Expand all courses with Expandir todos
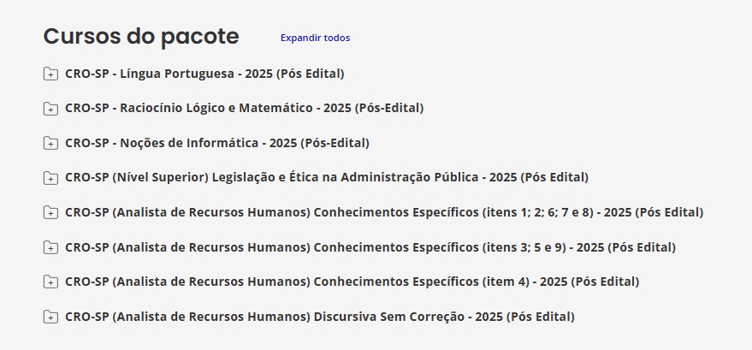The height and width of the screenshot is (350, 752). [315, 38]
